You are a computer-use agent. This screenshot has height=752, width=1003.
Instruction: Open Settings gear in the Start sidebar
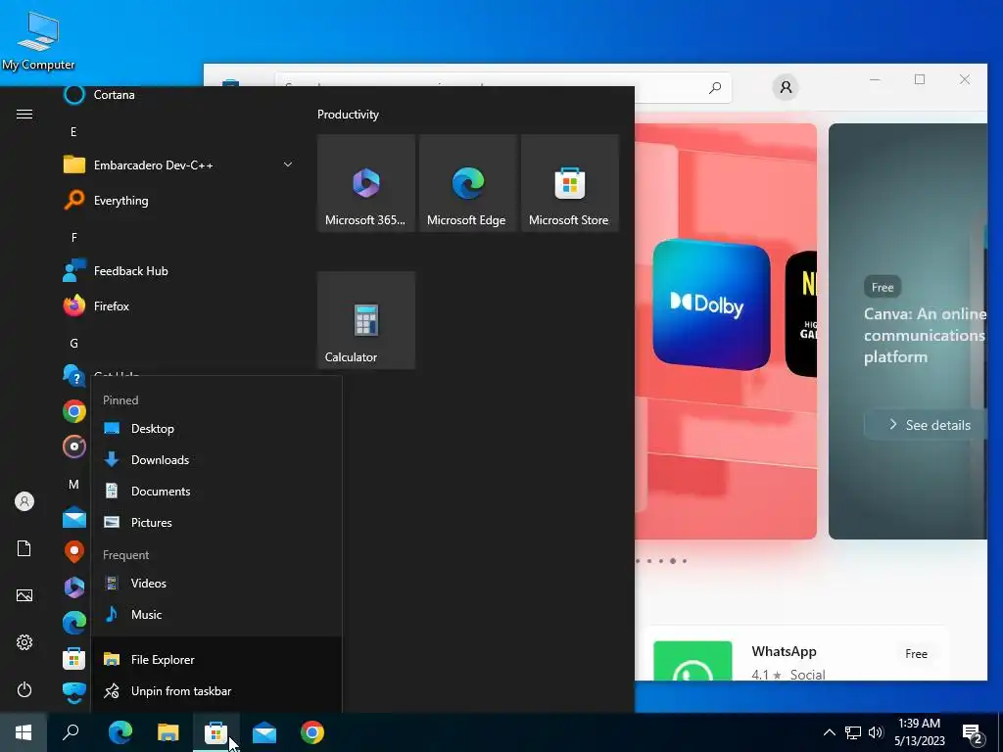[24, 642]
